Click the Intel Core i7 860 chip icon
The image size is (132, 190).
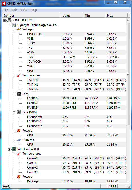(x=14, y=149)
